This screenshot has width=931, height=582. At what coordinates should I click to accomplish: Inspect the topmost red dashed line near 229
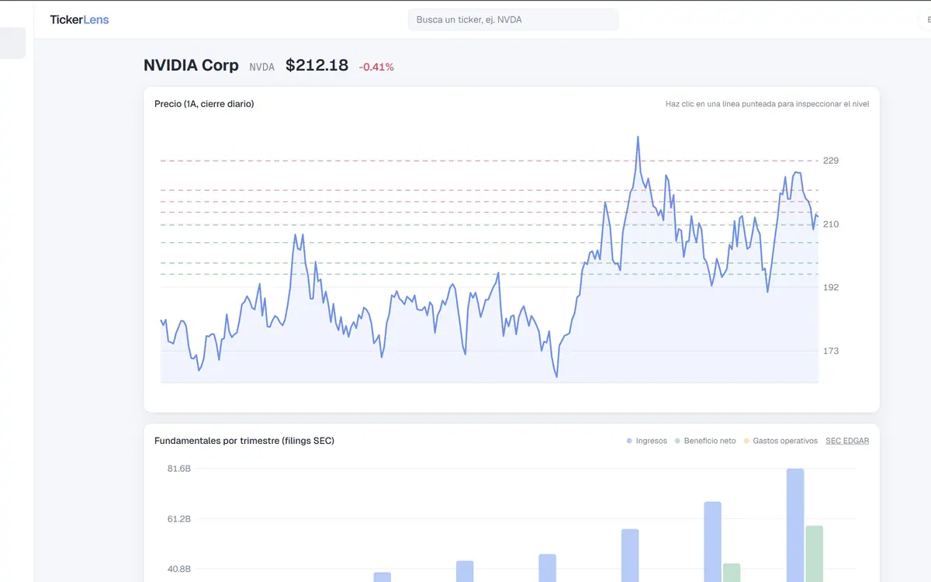click(489, 161)
